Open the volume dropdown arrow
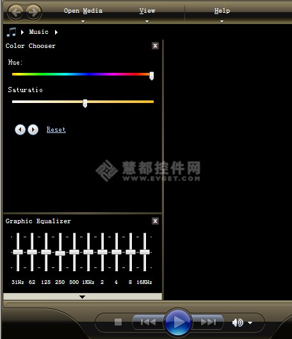This screenshot has height=339, width=292. point(250,323)
